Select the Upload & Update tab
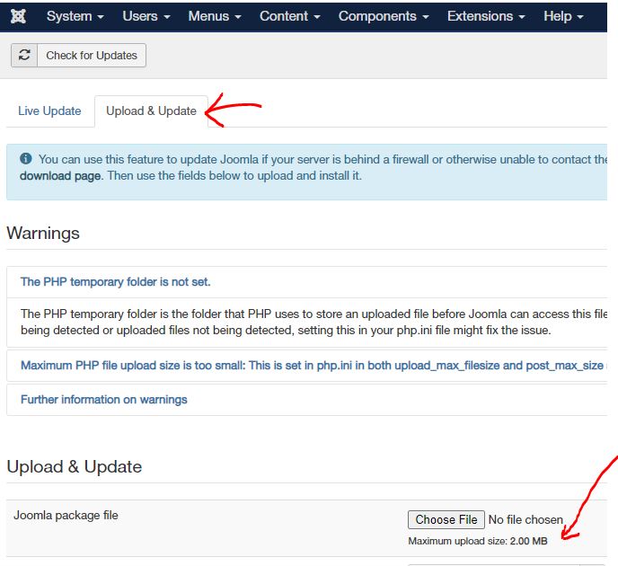 tap(151, 111)
